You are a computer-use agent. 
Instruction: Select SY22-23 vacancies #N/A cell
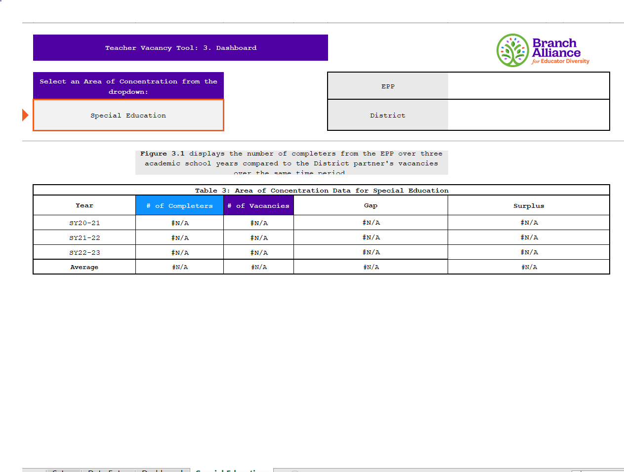point(258,252)
